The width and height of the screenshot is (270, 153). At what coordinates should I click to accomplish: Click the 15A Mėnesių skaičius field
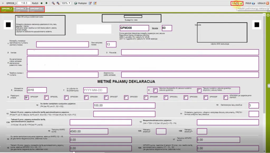click(x=161, y=131)
